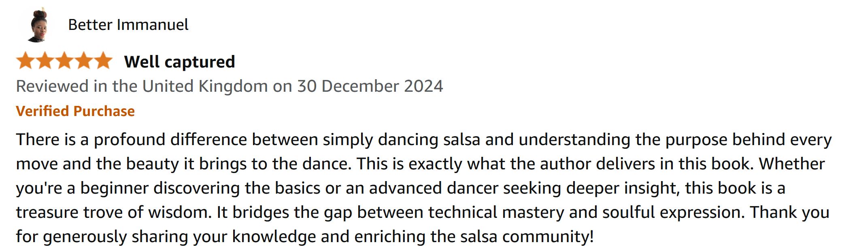Click the word "Whether" in the review

pos(791,164)
